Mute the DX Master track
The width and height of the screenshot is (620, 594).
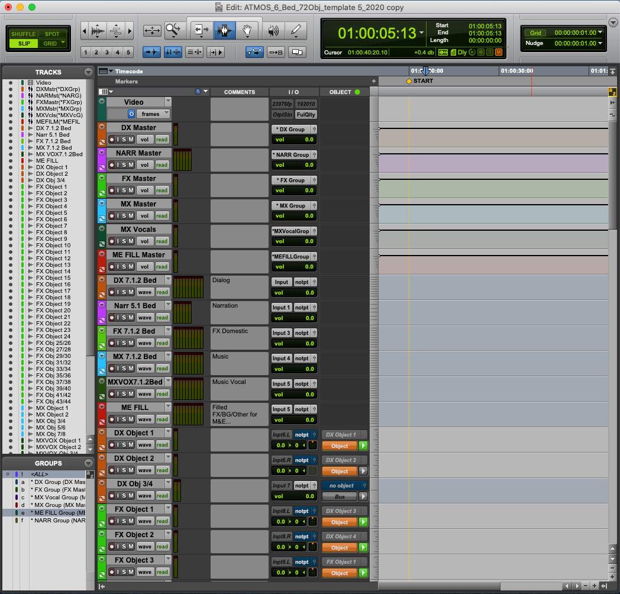pos(131,140)
